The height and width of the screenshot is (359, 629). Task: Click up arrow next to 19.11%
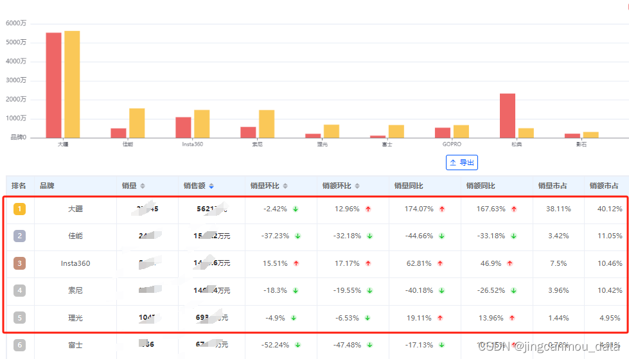[x=440, y=318]
